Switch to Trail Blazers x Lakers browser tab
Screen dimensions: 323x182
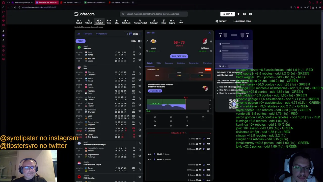[x=70, y=2]
